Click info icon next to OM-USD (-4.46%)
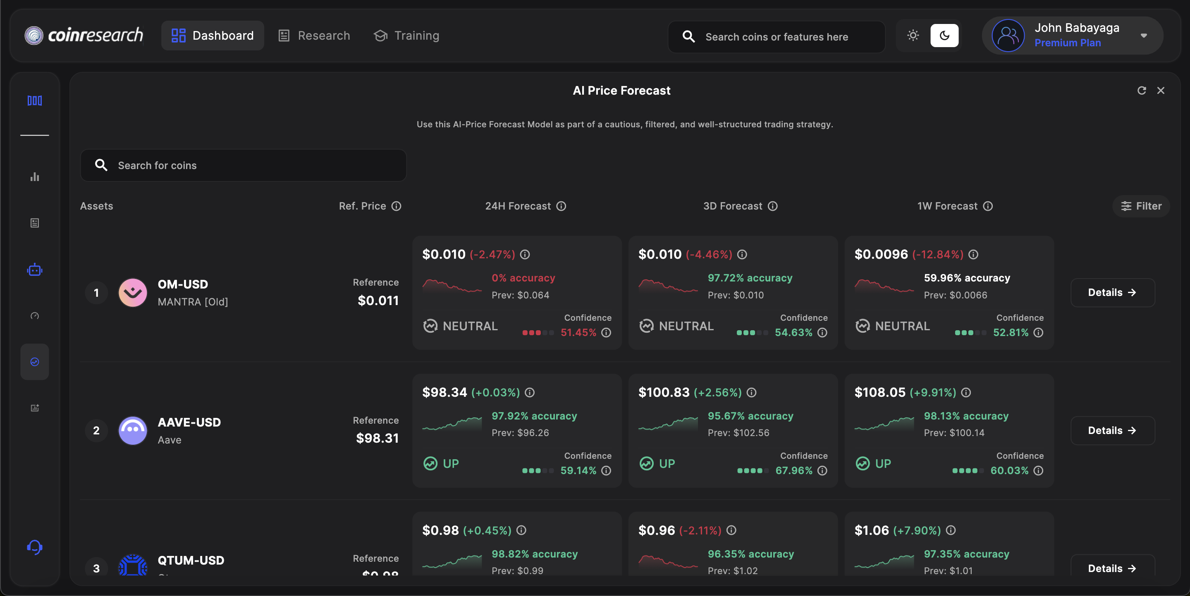The width and height of the screenshot is (1190, 596). pyautogui.click(x=742, y=254)
